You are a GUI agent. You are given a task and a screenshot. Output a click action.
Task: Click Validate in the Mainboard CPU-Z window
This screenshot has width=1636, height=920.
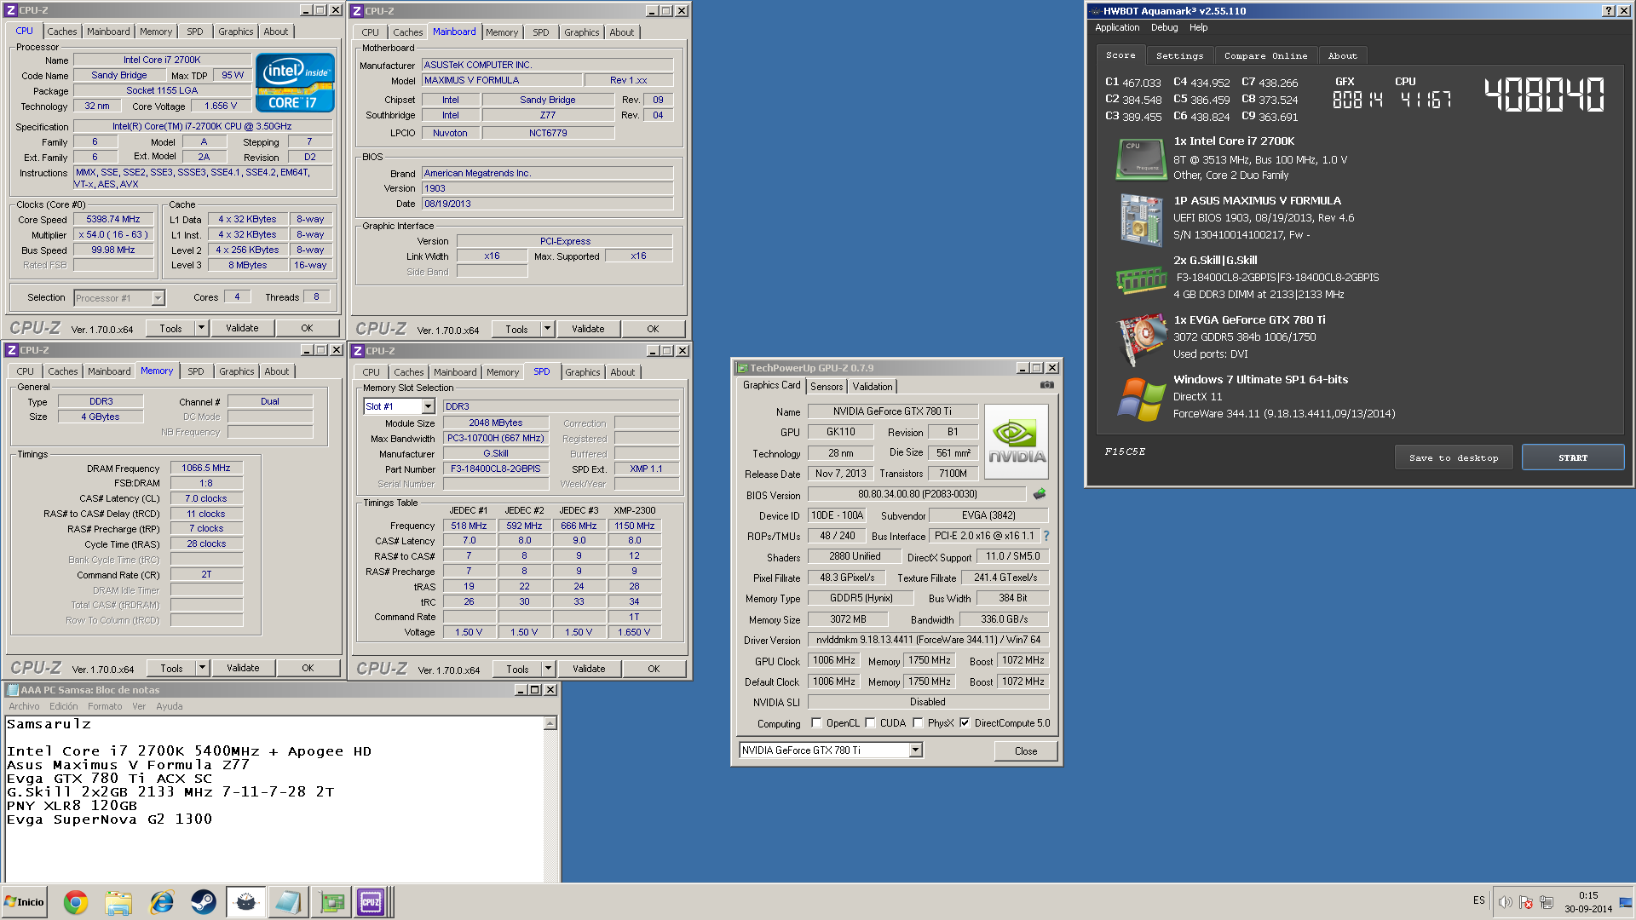(x=588, y=329)
